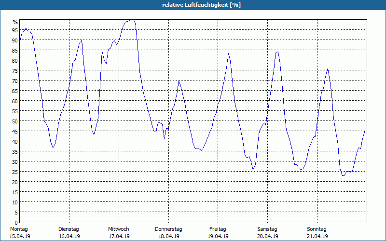Viewport: 386px width, 241px height.
Task: Click the y-axis value 80
Action: pos(15,61)
